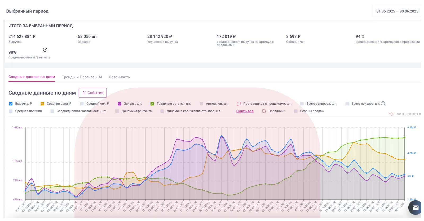The image size is (424, 221).
Task: Click the 1.1K шт. axis label
Action: pyautogui.click(x=17, y=161)
